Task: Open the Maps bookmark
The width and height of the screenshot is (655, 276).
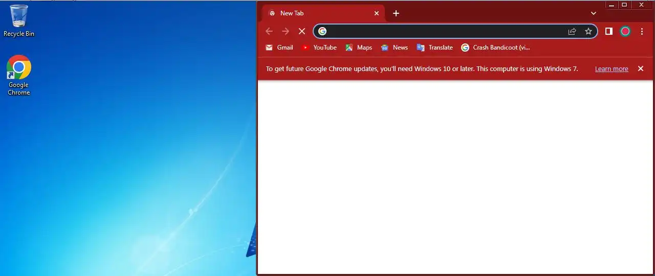Action: [359, 48]
